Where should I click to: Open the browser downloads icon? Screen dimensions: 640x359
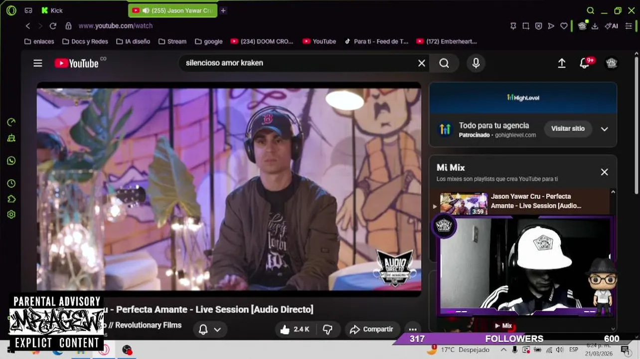595,26
